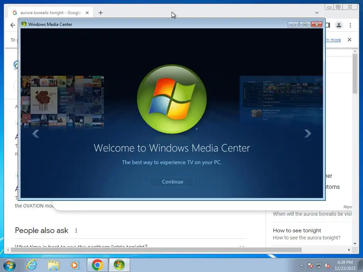The height and width of the screenshot is (272, 363).
Task: Expand the partially visible People also ask question
Action: point(130,246)
